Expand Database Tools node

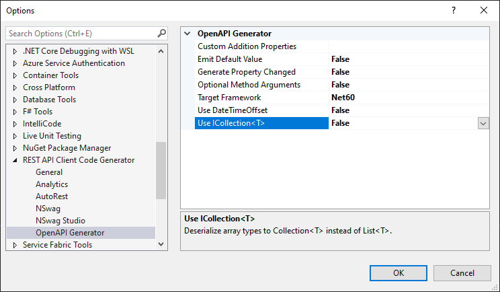point(15,100)
